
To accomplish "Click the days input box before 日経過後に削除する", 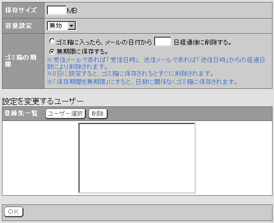I will point(163,41).
